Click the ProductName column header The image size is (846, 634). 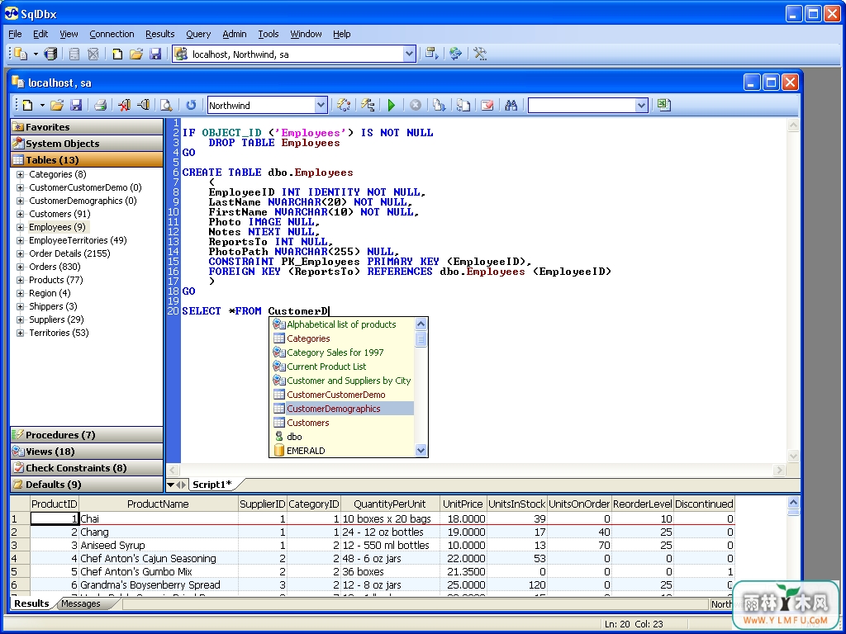158,504
